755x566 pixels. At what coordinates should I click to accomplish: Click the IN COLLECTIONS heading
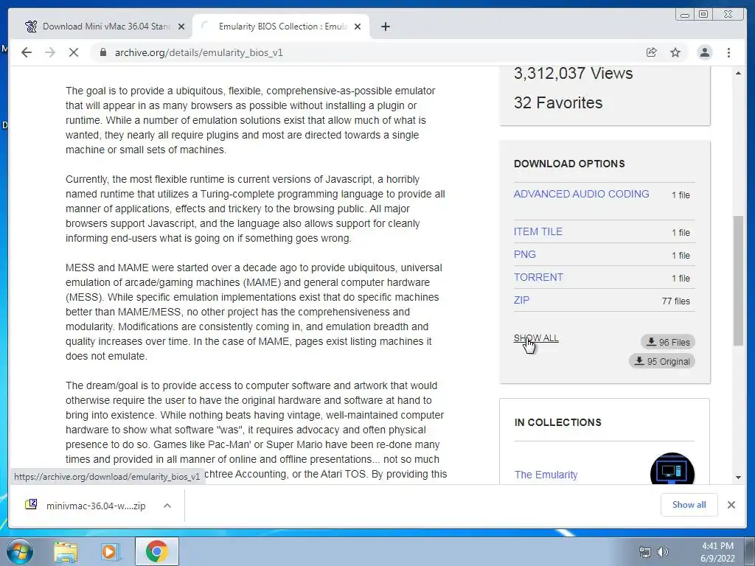pos(557,422)
